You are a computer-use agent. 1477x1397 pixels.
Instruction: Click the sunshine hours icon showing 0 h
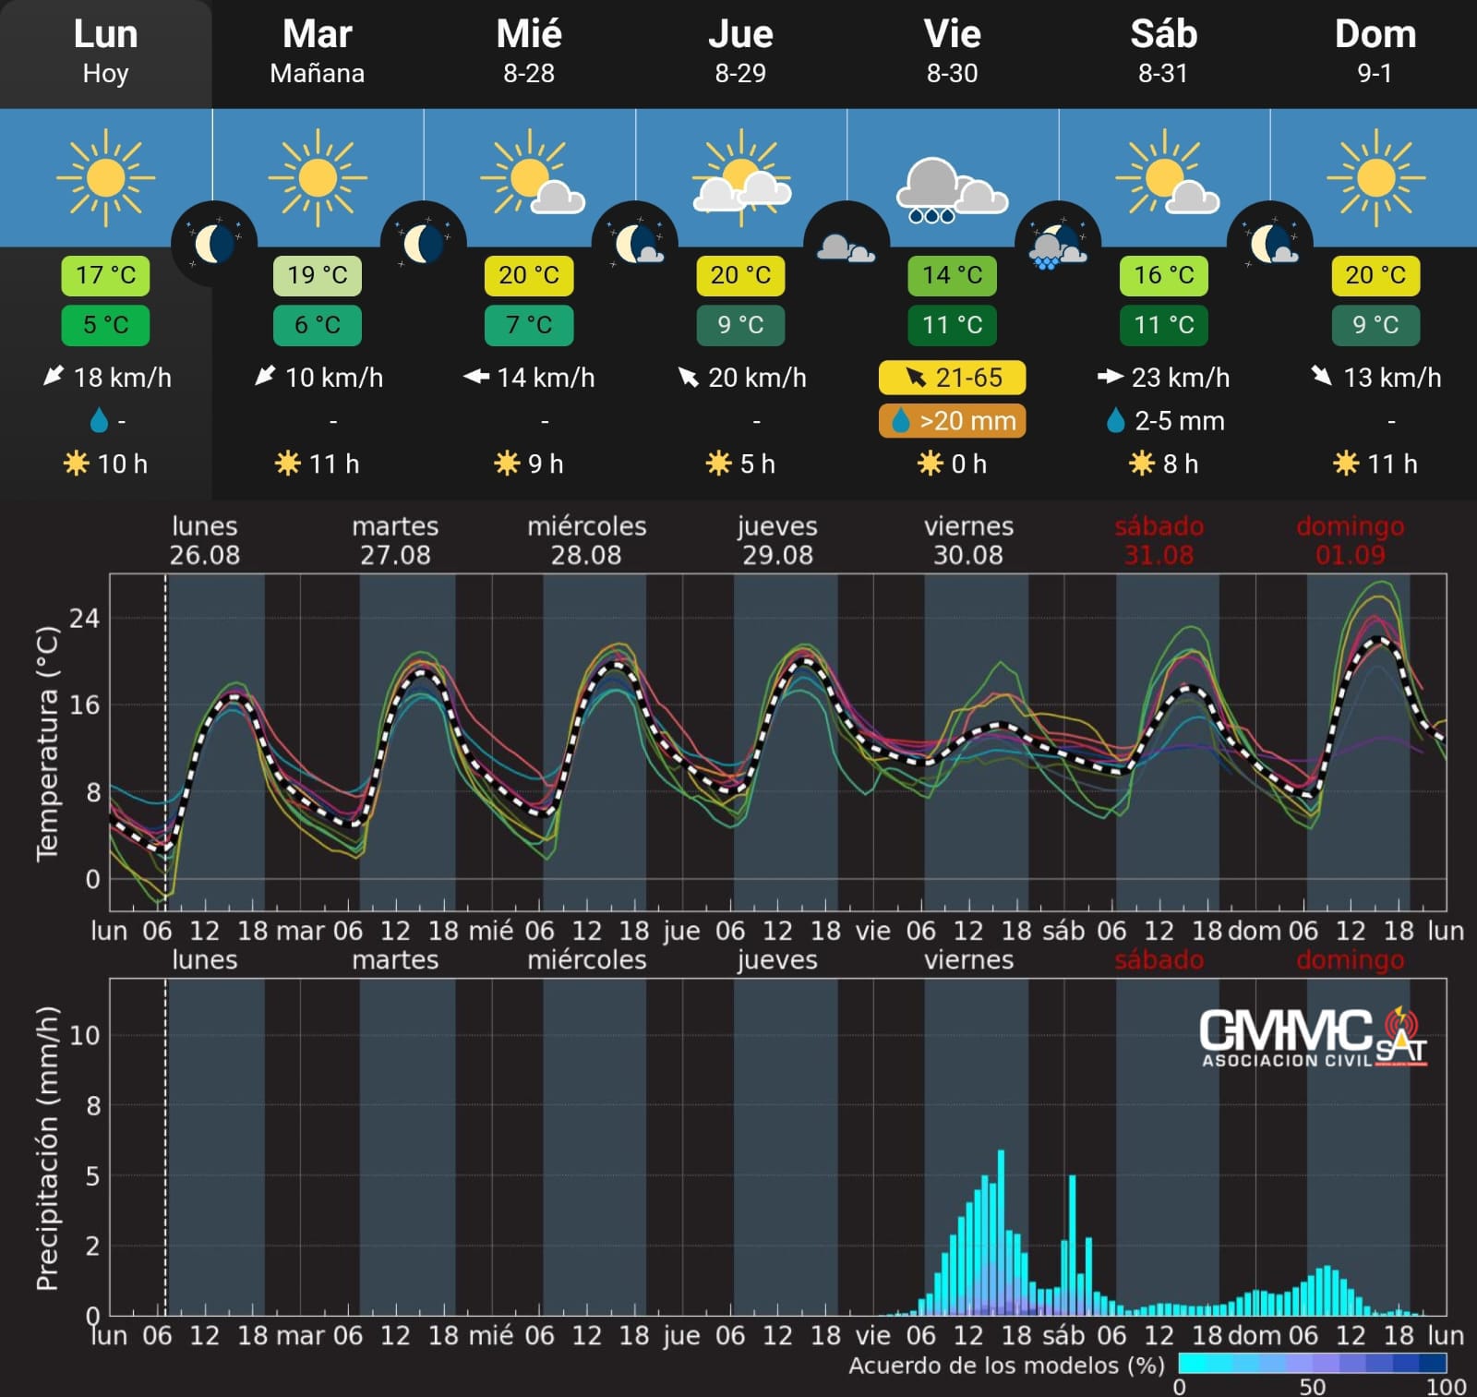930,464
